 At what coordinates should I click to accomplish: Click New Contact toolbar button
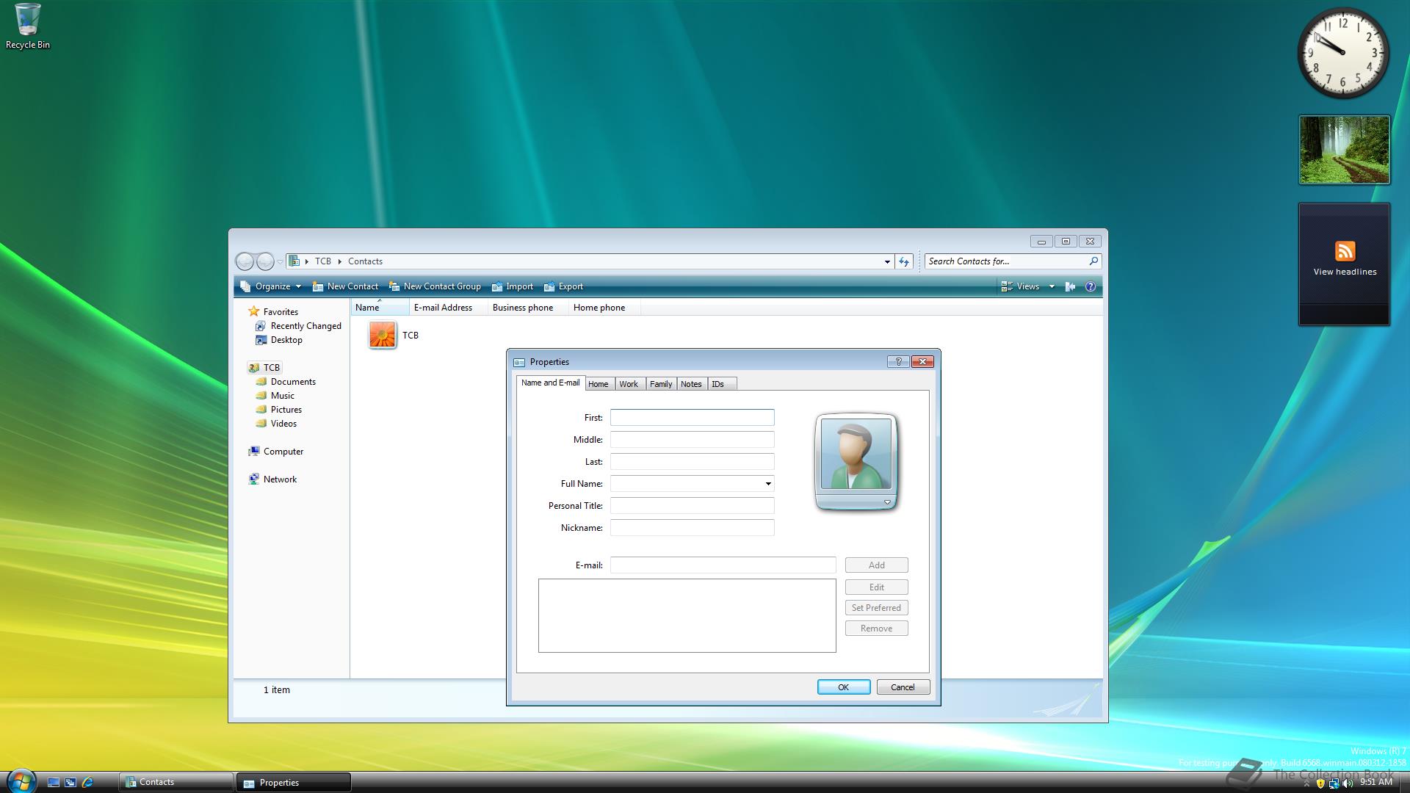(x=345, y=286)
